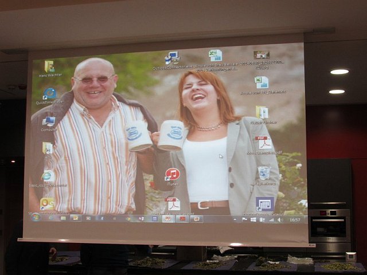Image resolution: width=367 pixels, height=275 pixels.
Task: Show hidden system tray icons
Action: [234, 219]
